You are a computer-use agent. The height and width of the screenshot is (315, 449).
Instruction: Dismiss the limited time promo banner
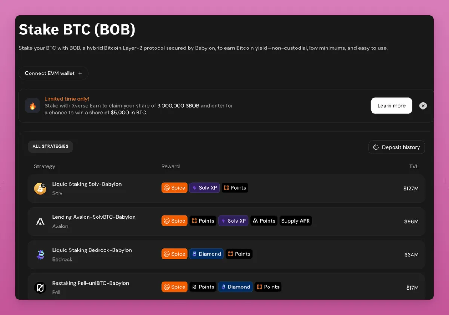pyautogui.click(x=423, y=106)
